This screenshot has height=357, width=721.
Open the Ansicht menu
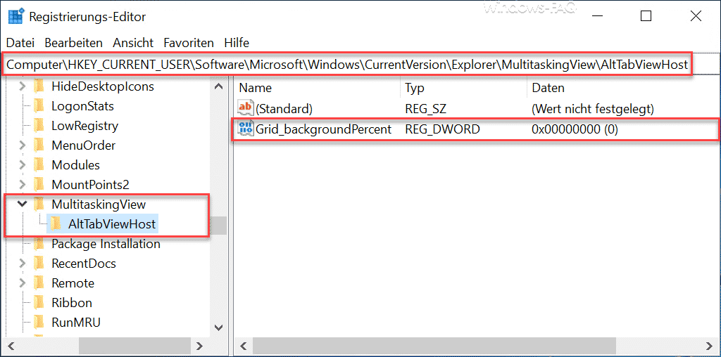click(133, 43)
